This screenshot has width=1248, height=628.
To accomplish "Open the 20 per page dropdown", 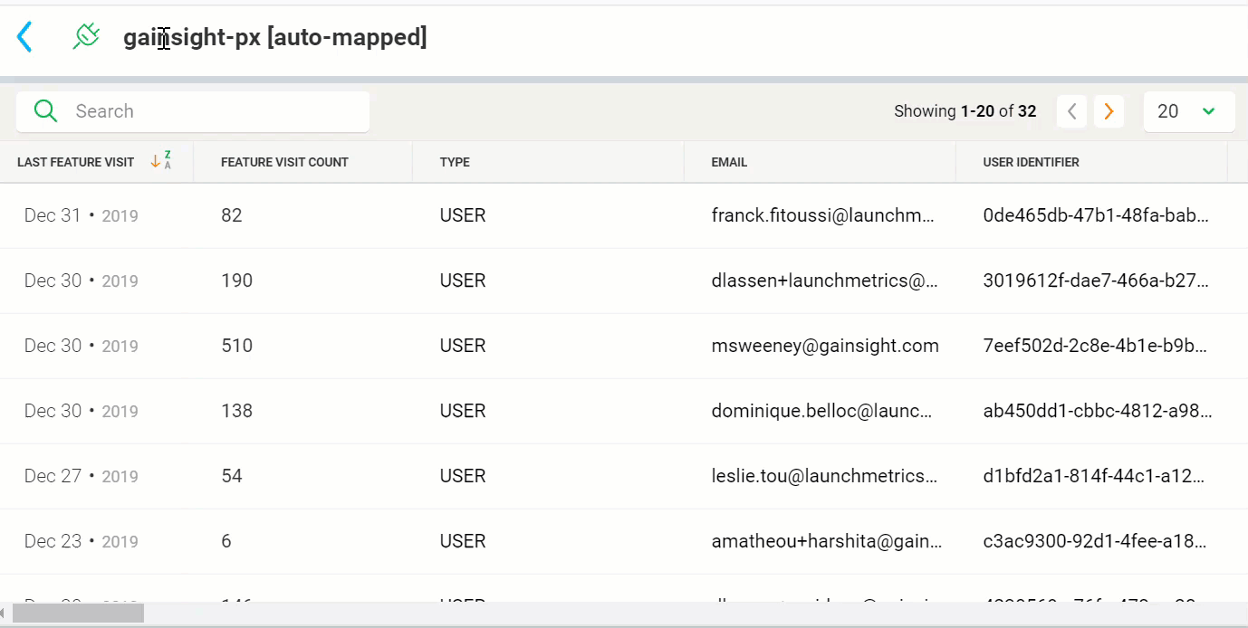I will pos(1189,111).
